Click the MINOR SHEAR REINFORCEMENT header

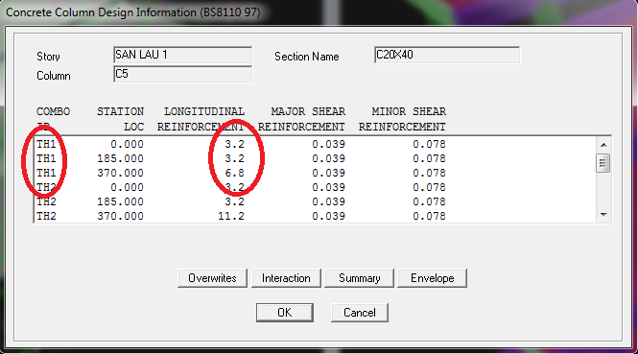(402, 119)
